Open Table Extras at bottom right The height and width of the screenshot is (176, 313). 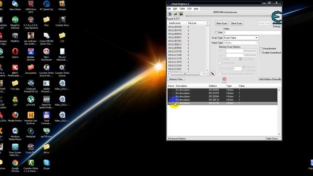tap(271, 138)
